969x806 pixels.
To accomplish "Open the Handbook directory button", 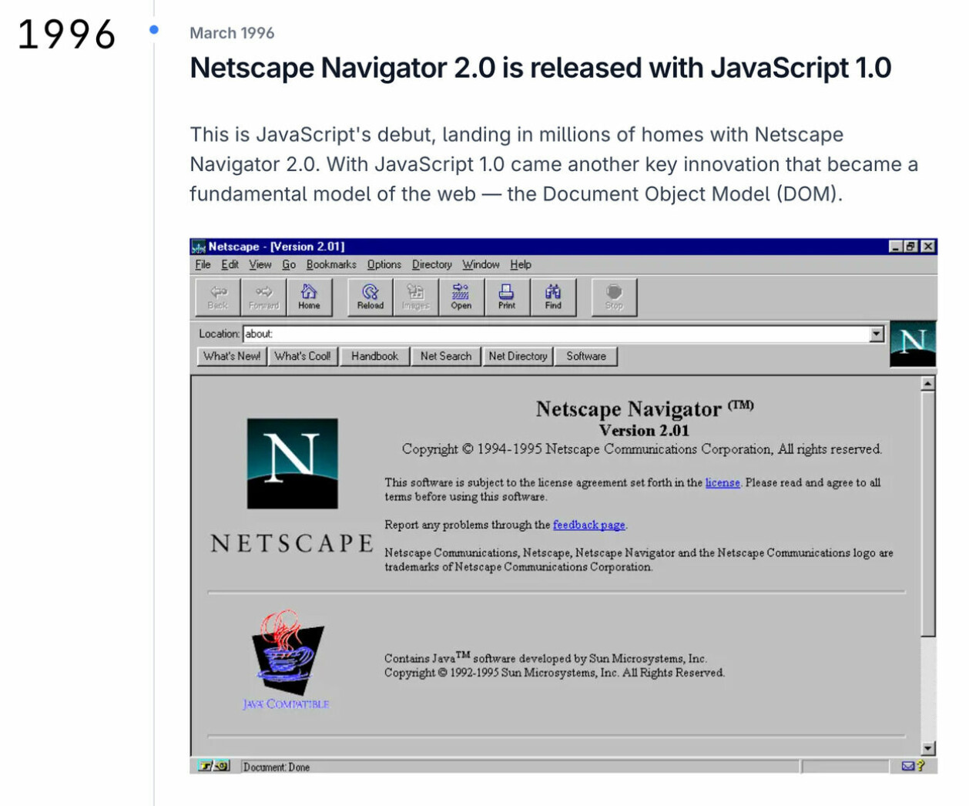I will tap(374, 356).
